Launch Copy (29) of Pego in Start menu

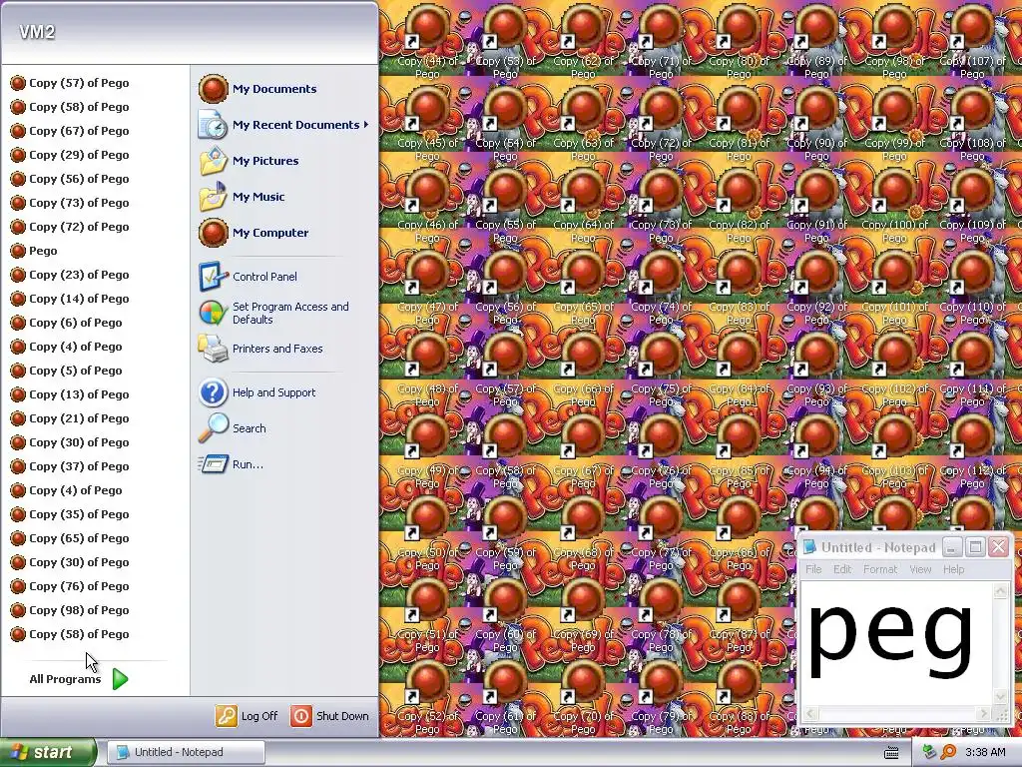pos(70,155)
